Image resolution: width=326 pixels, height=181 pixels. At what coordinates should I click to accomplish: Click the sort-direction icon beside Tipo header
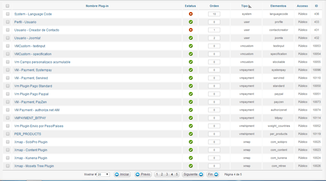250,6
